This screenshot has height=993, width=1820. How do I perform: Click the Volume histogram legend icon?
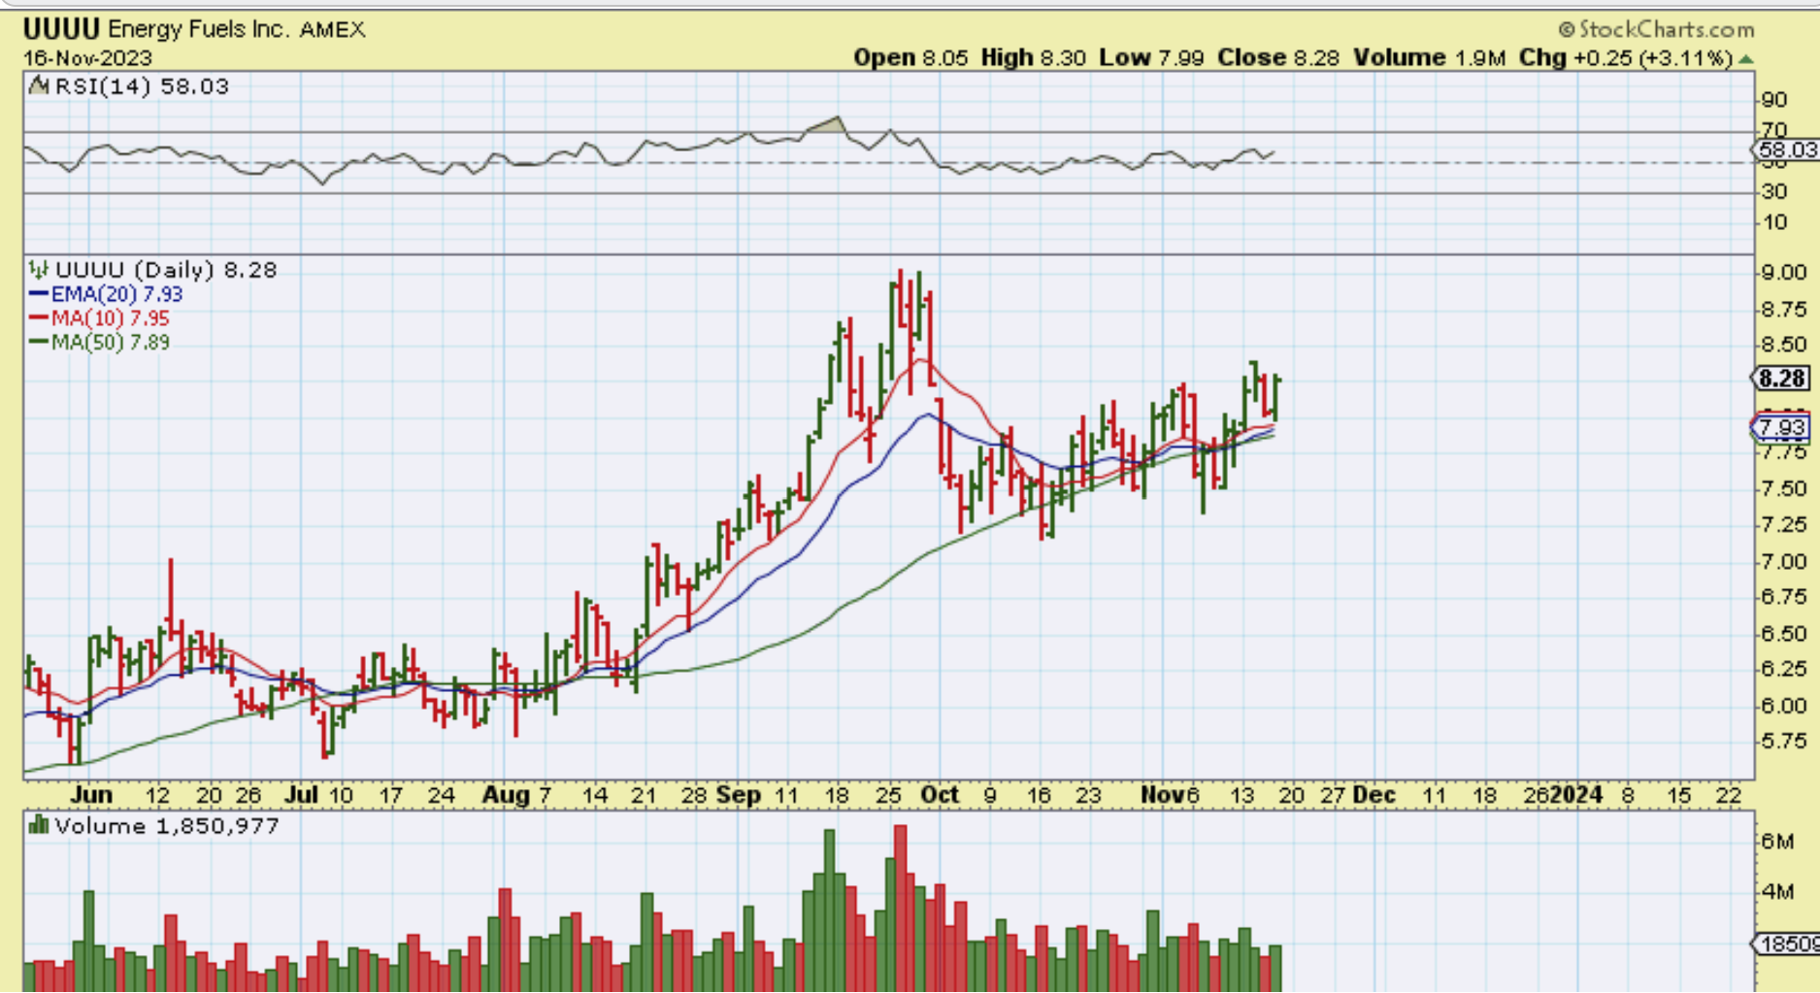coord(39,826)
